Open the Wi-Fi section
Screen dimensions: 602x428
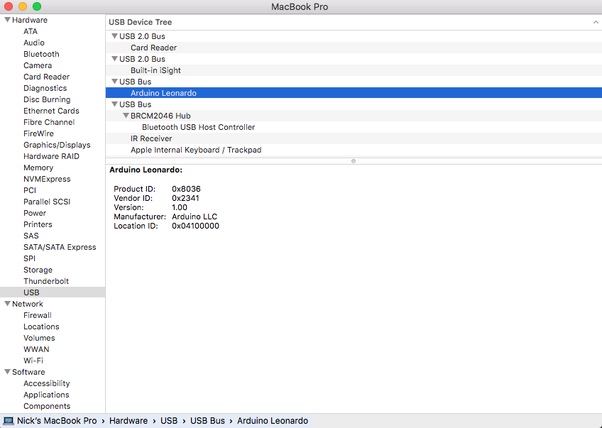(x=33, y=361)
